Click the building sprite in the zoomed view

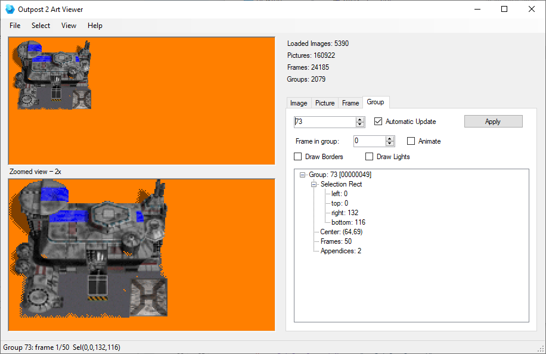tap(89, 248)
